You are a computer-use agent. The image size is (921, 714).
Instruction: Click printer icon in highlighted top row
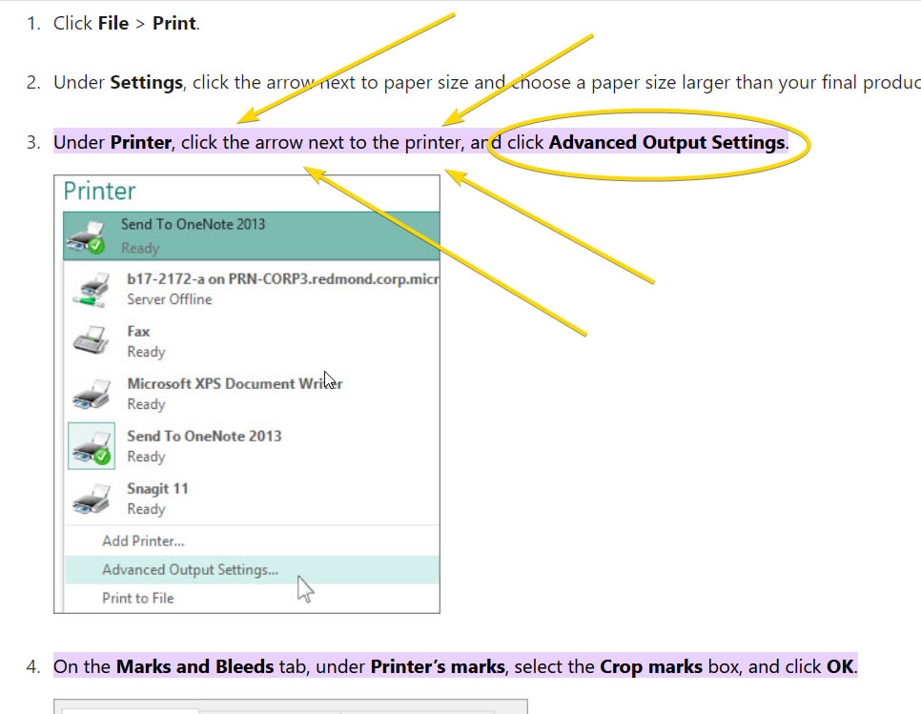(85, 236)
